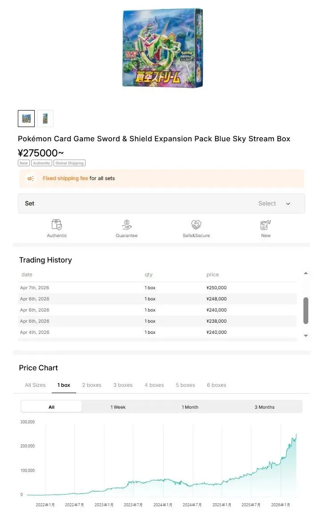Screen dimensions: 315x517
Task: Click the chevron next to Select
Action: pyautogui.click(x=288, y=204)
